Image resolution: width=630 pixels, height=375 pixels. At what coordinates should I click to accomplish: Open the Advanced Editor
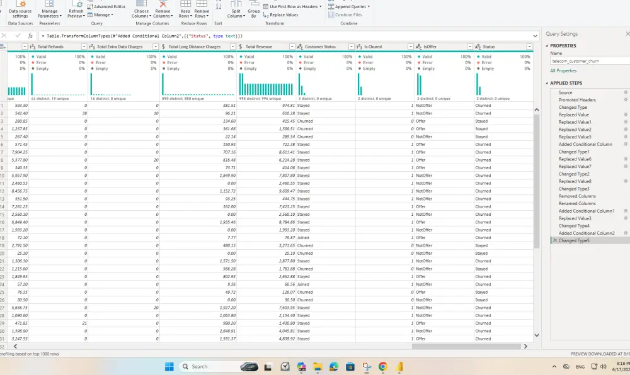[106, 6]
